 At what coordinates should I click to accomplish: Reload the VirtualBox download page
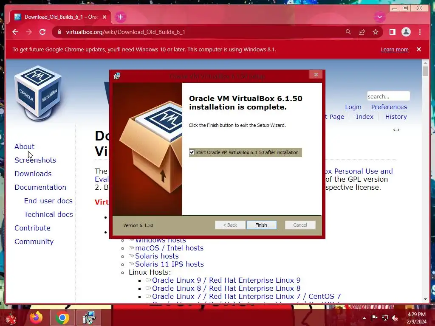(42, 32)
